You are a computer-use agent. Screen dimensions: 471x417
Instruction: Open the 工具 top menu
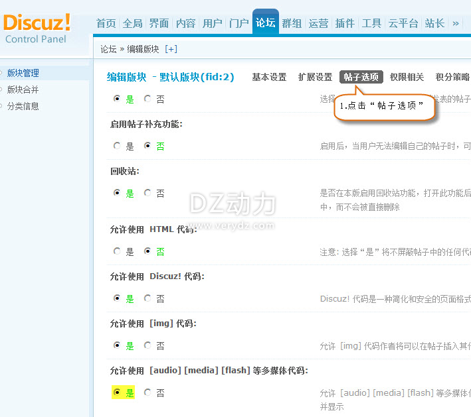(371, 23)
